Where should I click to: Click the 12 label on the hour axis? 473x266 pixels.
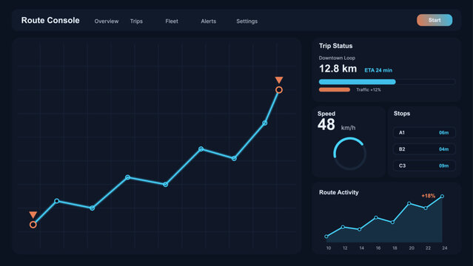[x=345, y=248]
